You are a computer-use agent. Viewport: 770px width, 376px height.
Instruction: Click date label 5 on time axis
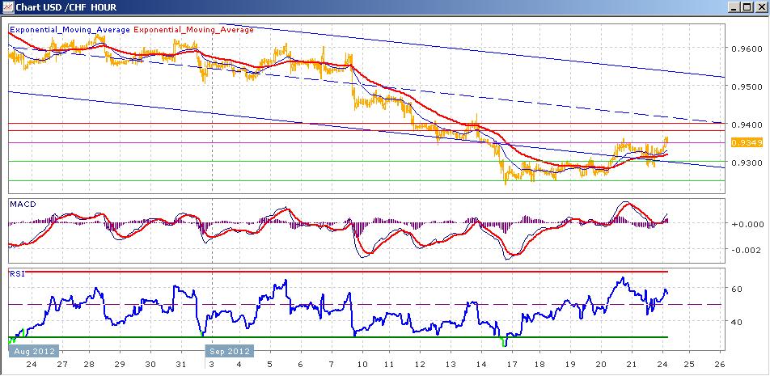(269, 365)
